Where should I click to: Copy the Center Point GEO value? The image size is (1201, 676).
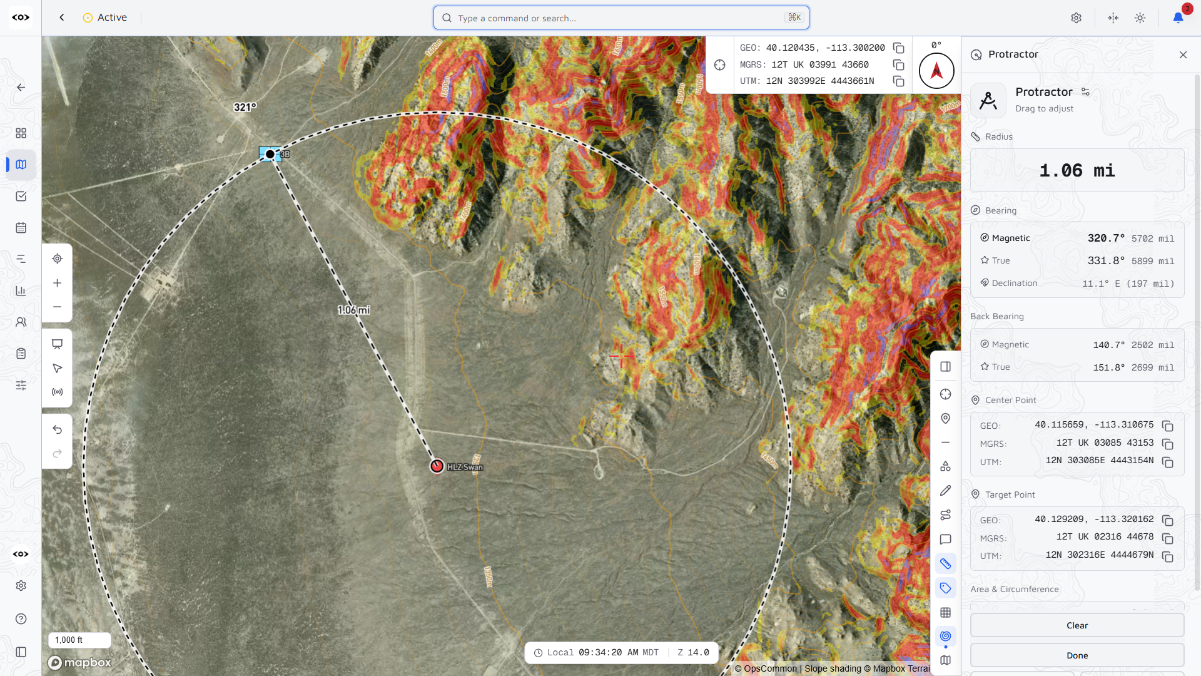click(1167, 426)
